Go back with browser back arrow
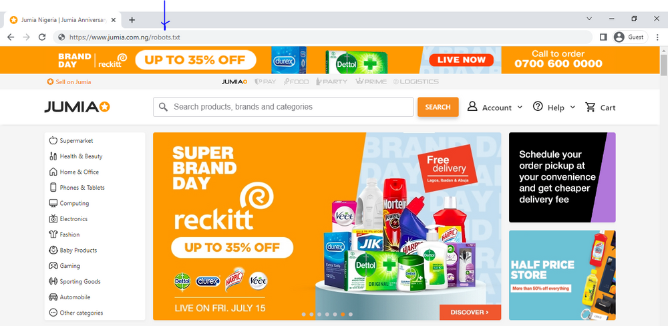 point(11,37)
